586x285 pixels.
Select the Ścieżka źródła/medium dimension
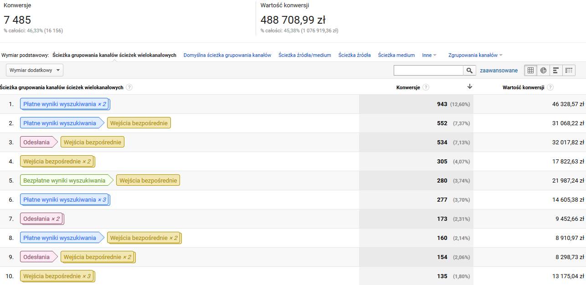coord(304,55)
